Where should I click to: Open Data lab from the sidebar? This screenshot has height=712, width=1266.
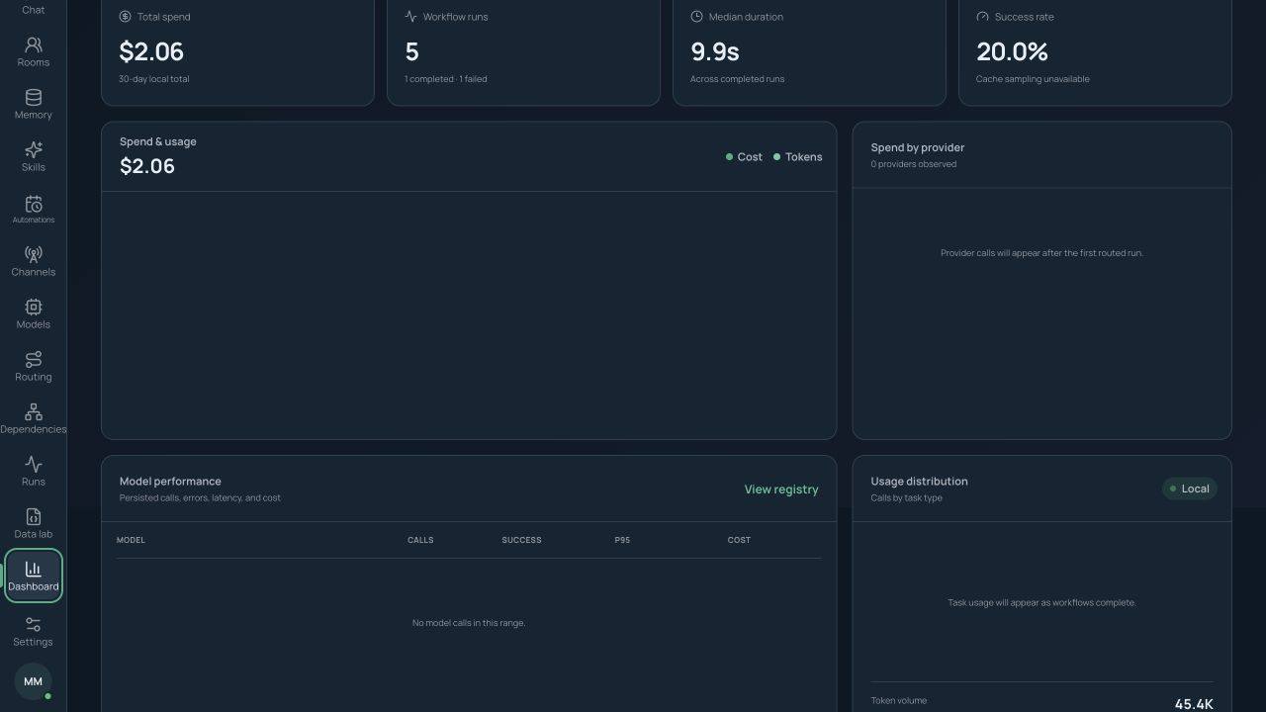33,524
